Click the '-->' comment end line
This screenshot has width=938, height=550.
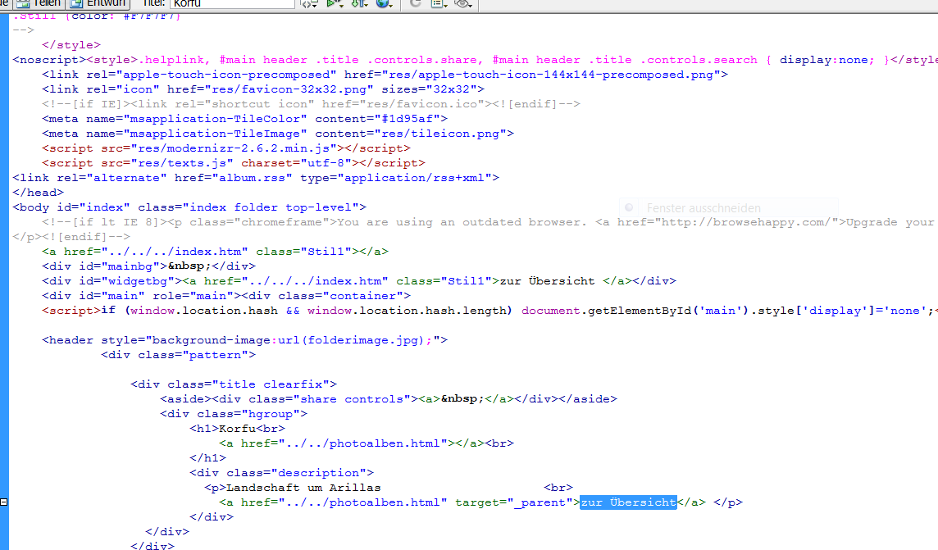pos(23,30)
